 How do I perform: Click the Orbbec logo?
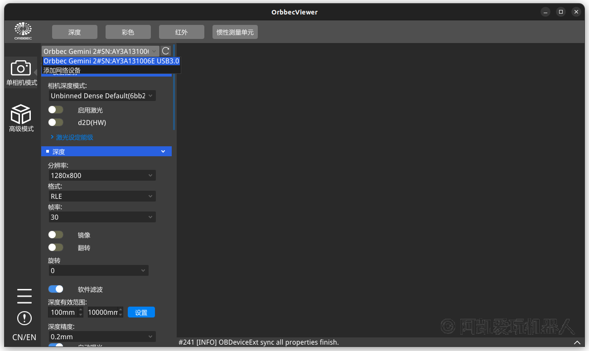23,31
